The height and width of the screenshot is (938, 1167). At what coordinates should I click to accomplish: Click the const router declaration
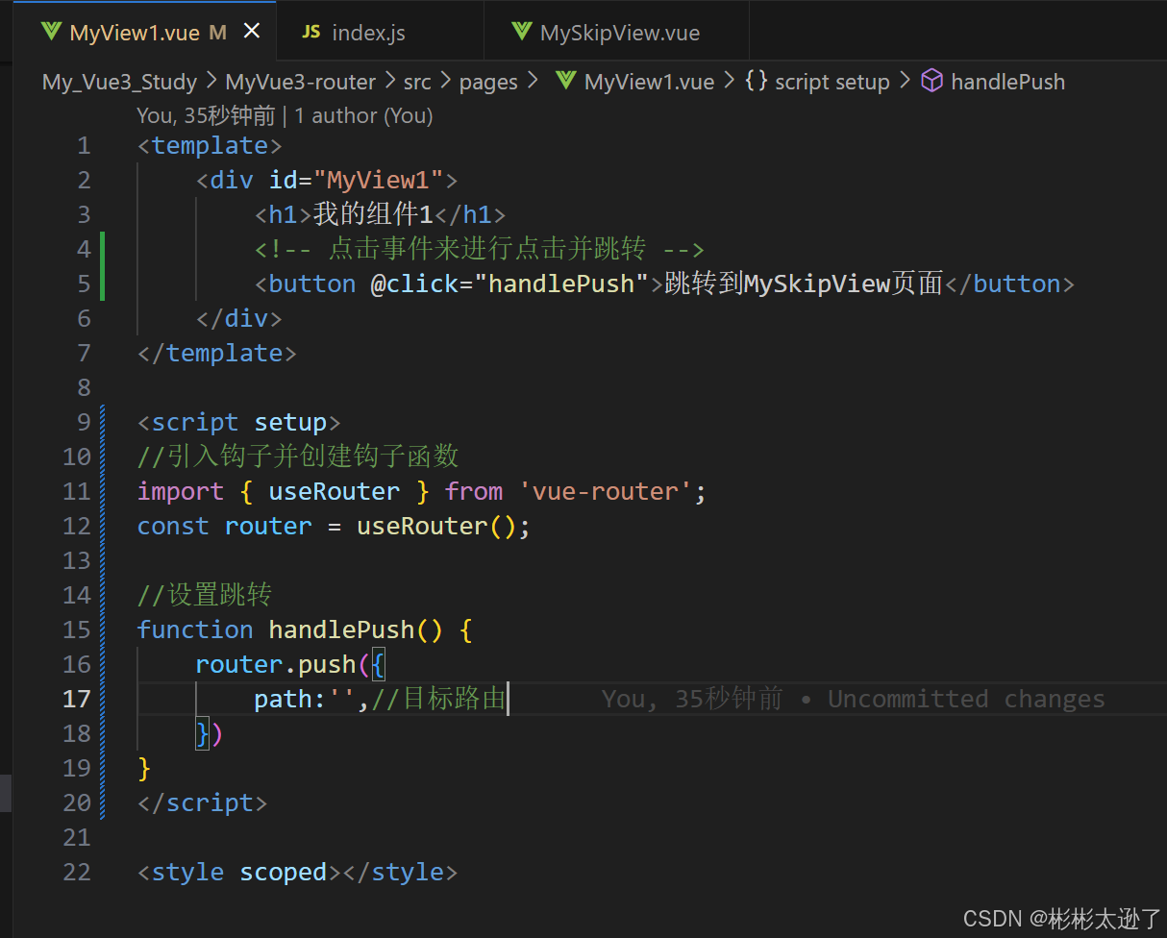click(225, 526)
